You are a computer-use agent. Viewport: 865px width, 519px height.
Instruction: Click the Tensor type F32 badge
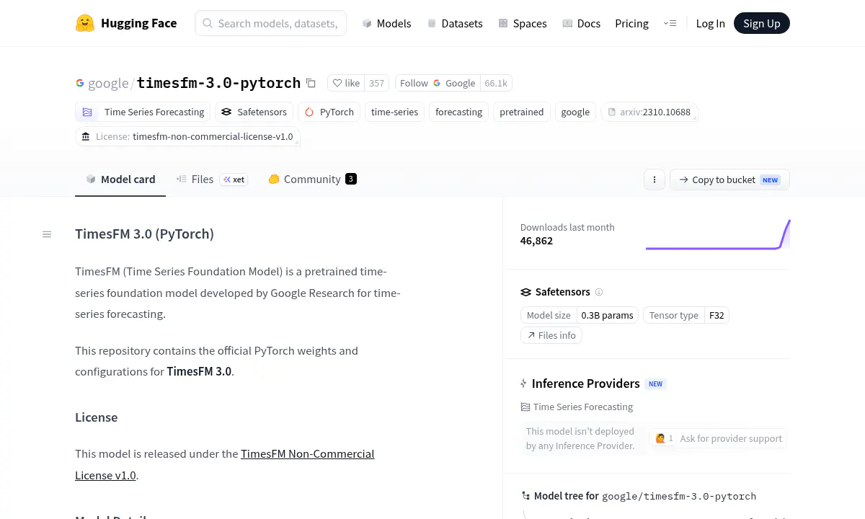pyautogui.click(x=686, y=315)
